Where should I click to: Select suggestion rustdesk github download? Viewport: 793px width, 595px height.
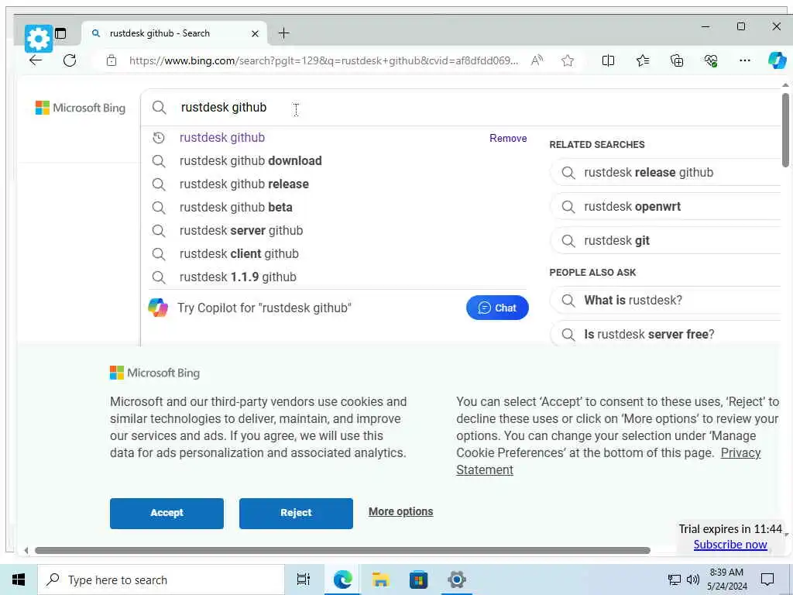(x=339, y=161)
